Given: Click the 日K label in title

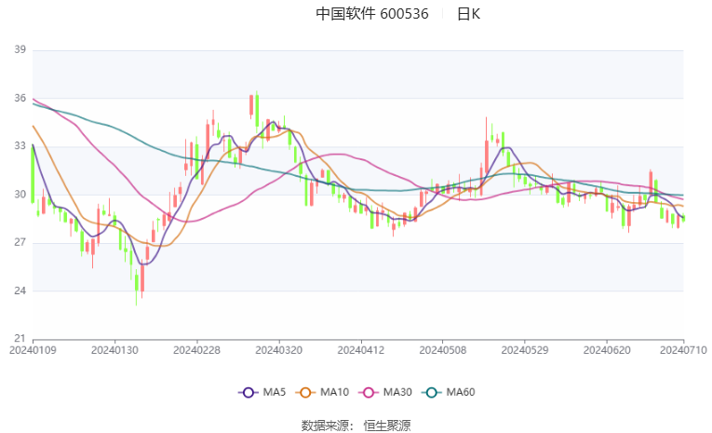Looking at the screenshot, I should 468,14.
